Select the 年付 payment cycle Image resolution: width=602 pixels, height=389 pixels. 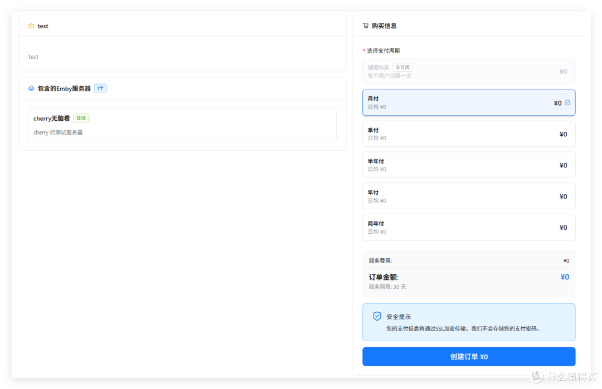coord(469,196)
